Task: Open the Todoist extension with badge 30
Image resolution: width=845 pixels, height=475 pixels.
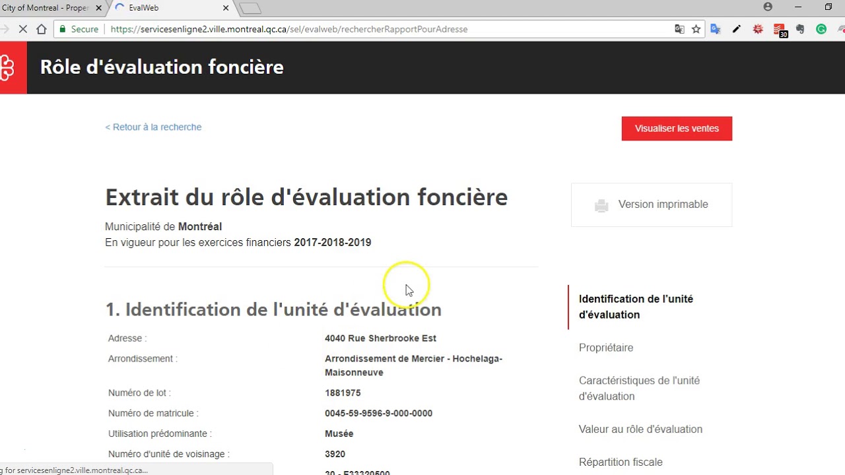Action: [x=780, y=30]
